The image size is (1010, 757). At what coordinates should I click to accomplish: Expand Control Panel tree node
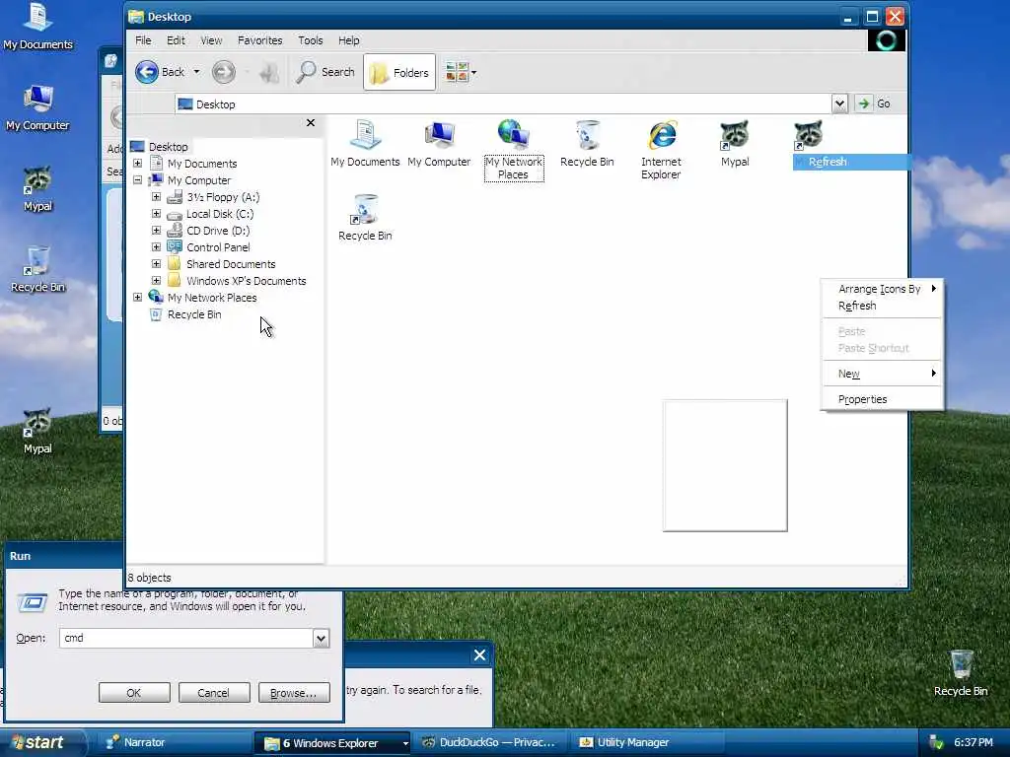point(156,247)
